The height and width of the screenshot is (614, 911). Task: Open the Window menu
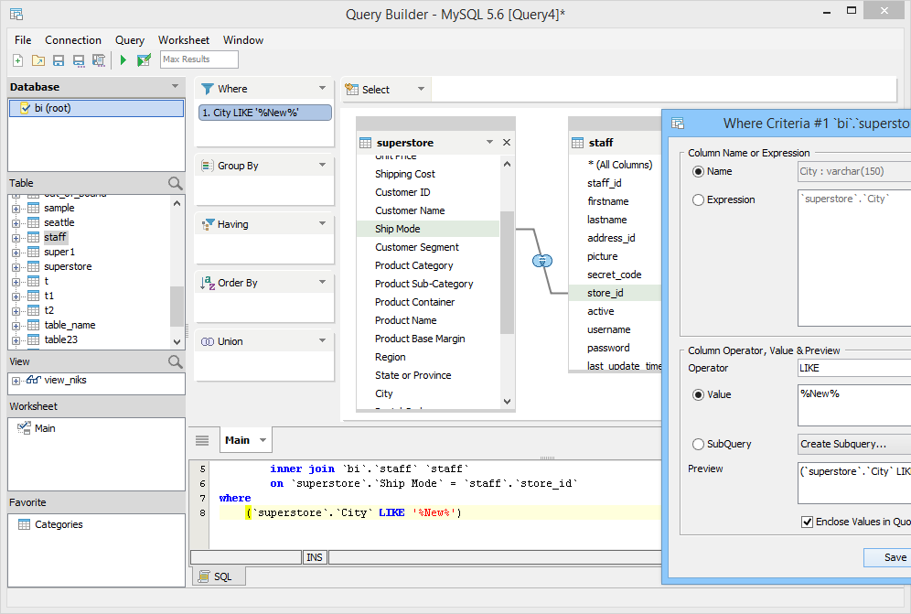243,40
